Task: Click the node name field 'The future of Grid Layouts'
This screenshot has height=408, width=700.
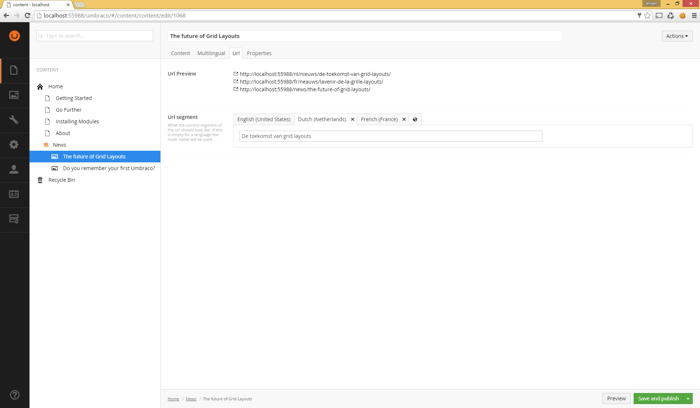Action: [365, 36]
